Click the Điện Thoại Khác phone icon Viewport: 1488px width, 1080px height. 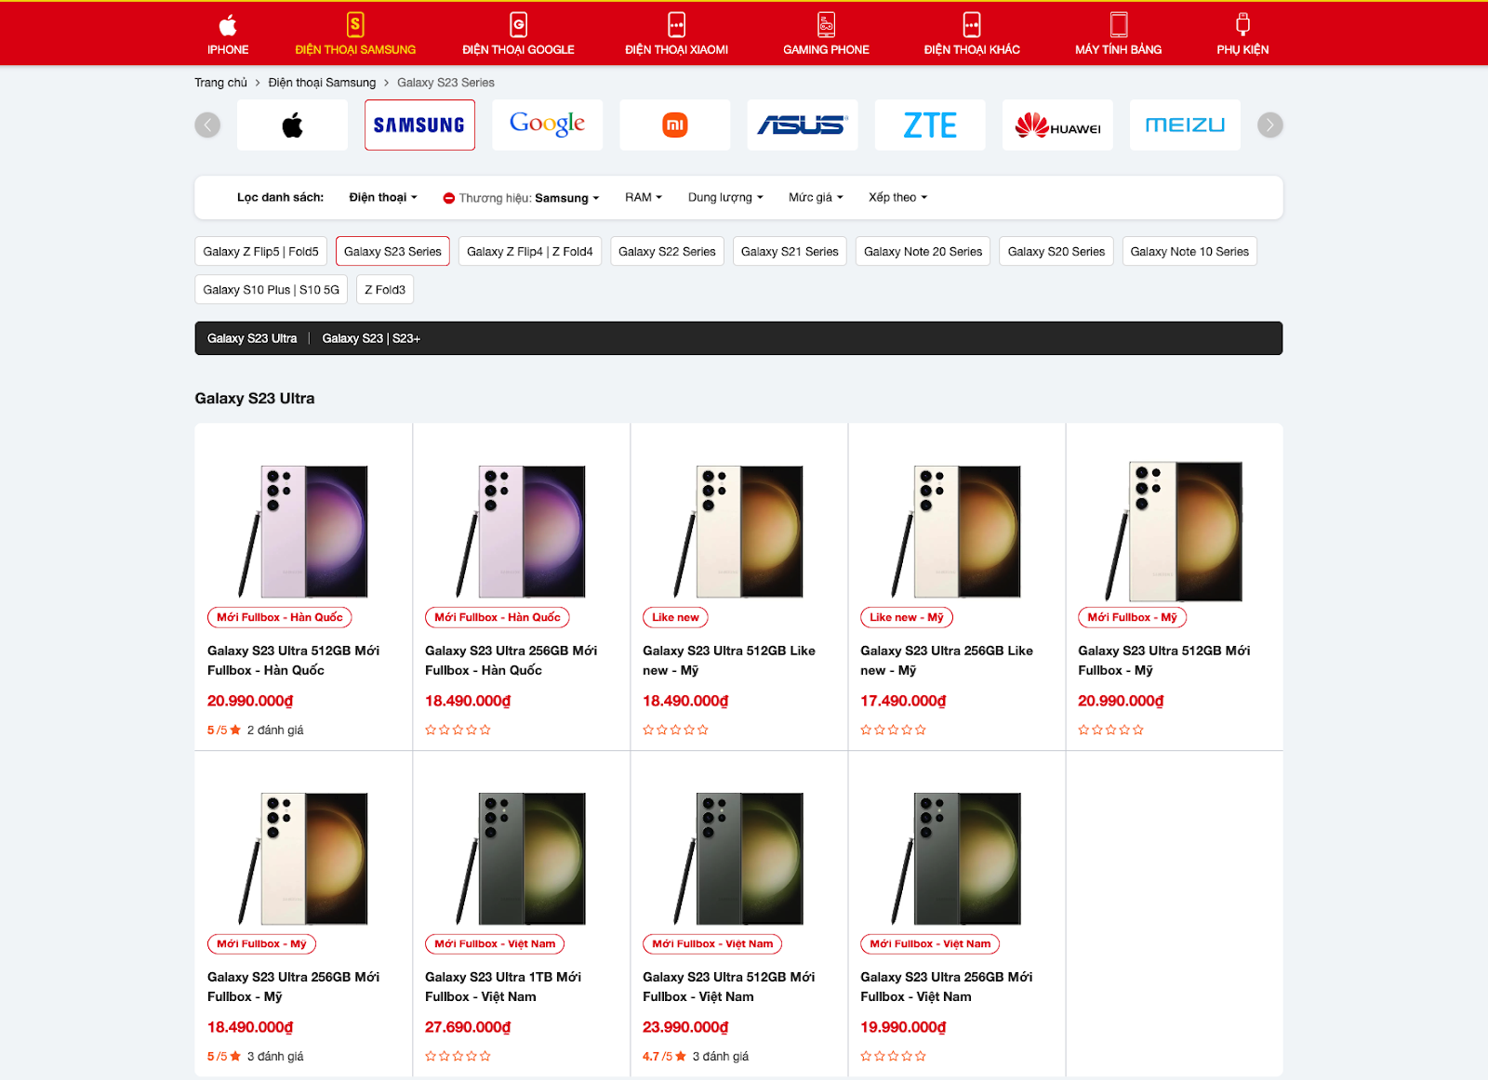click(x=972, y=24)
